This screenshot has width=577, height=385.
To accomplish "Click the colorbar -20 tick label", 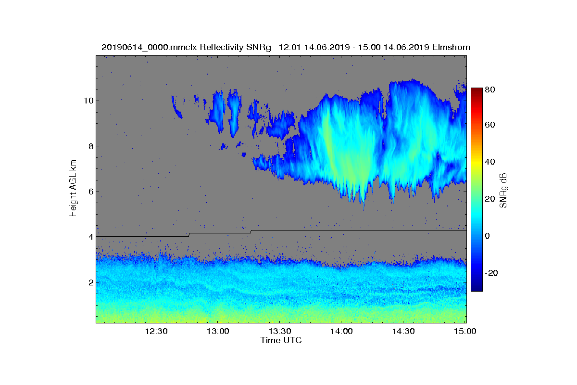I will point(492,273).
